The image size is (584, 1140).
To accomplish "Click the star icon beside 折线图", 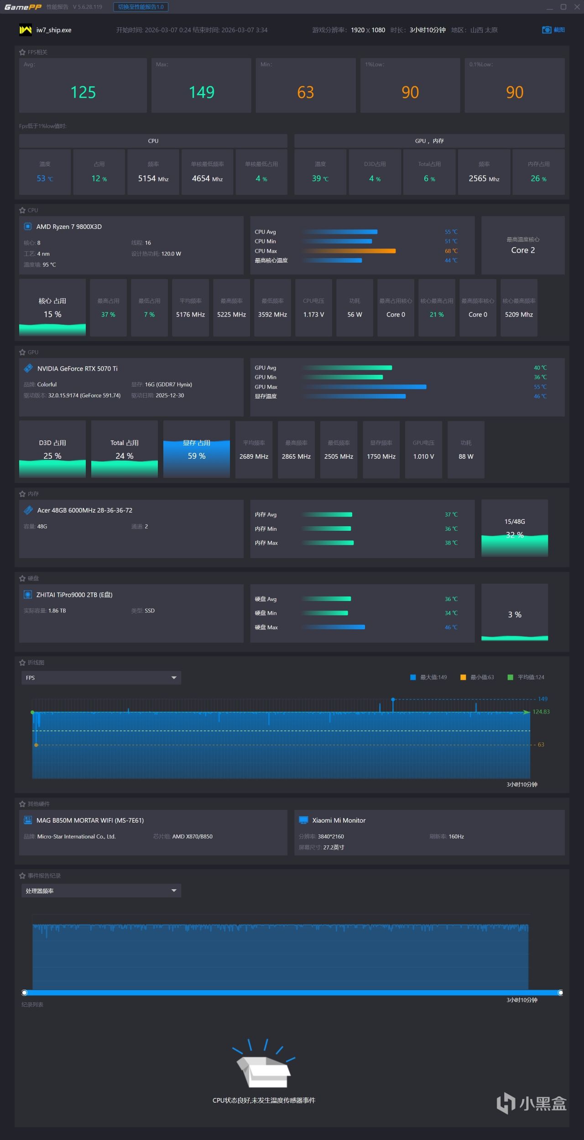I will point(22,663).
